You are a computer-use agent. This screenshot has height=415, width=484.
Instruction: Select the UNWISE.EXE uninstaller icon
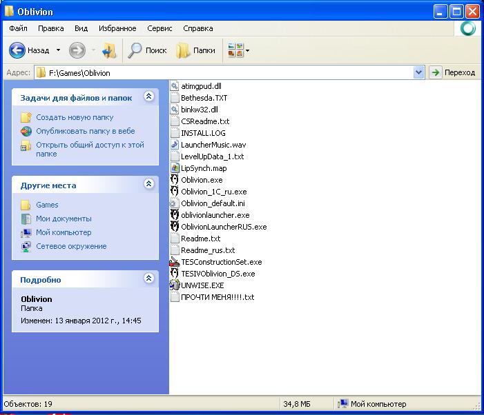pos(175,285)
